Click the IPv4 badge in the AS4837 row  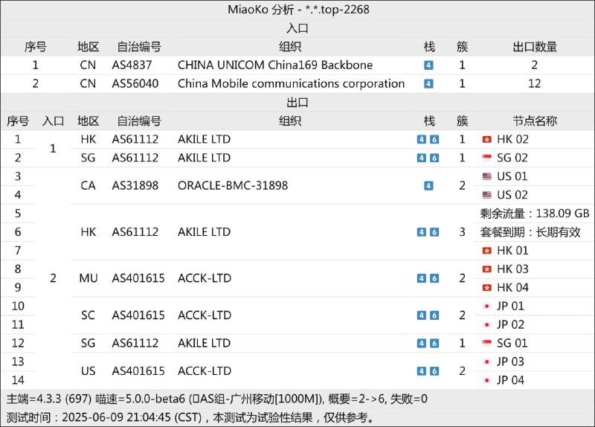pyautogui.click(x=428, y=65)
